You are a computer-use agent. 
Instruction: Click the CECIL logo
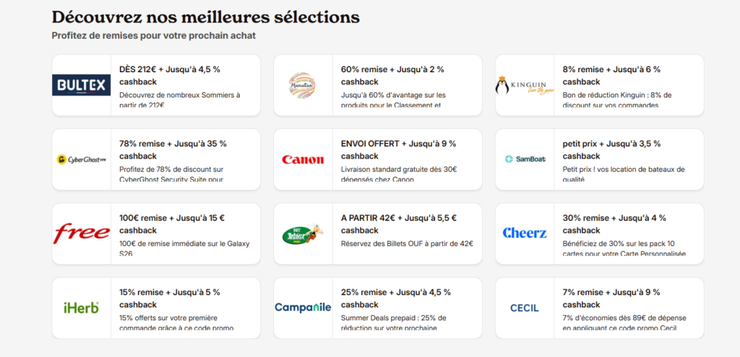pos(525,308)
